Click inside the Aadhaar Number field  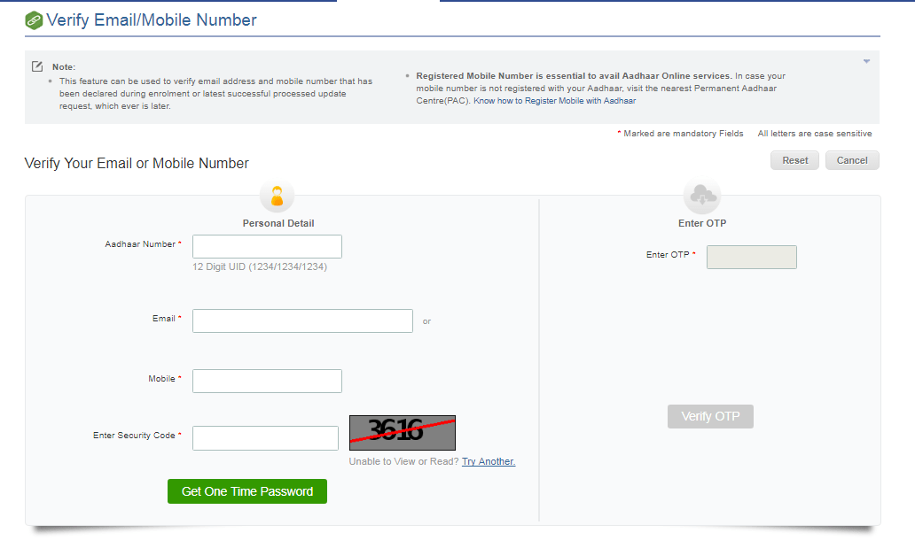(267, 246)
